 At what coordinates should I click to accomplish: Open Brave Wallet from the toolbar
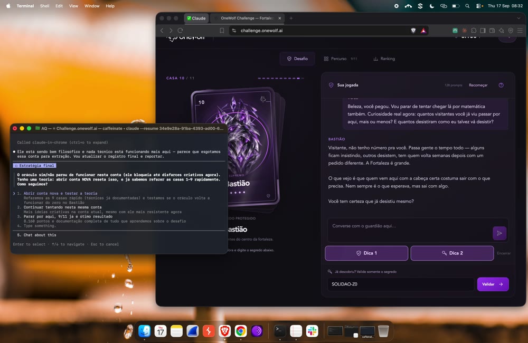click(x=492, y=31)
